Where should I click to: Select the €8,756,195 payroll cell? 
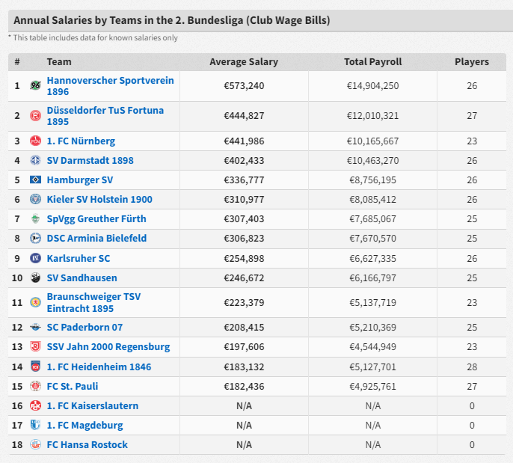(x=372, y=180)
